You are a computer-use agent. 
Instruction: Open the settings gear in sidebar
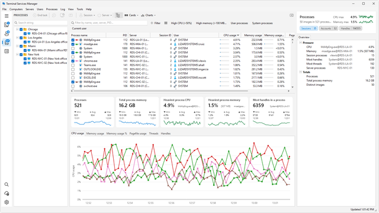tap(7, 202)
